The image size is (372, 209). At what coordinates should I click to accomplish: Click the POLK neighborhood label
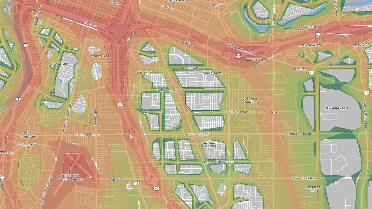coord(274,112)
